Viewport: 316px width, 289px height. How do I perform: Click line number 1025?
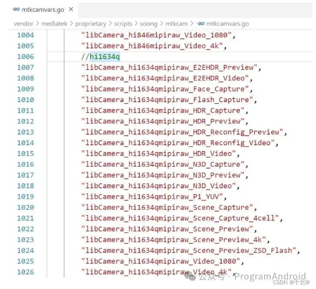(x=25, y=262)
